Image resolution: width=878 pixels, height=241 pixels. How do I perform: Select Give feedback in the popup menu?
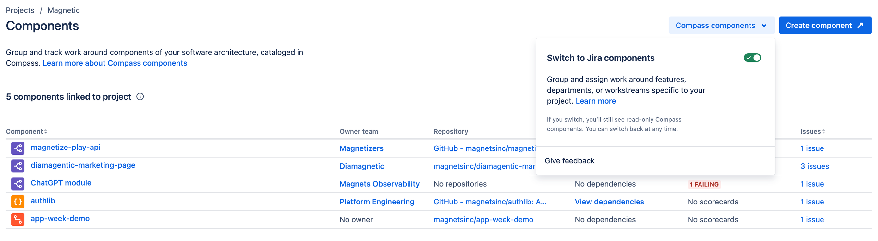coord(569,161)
